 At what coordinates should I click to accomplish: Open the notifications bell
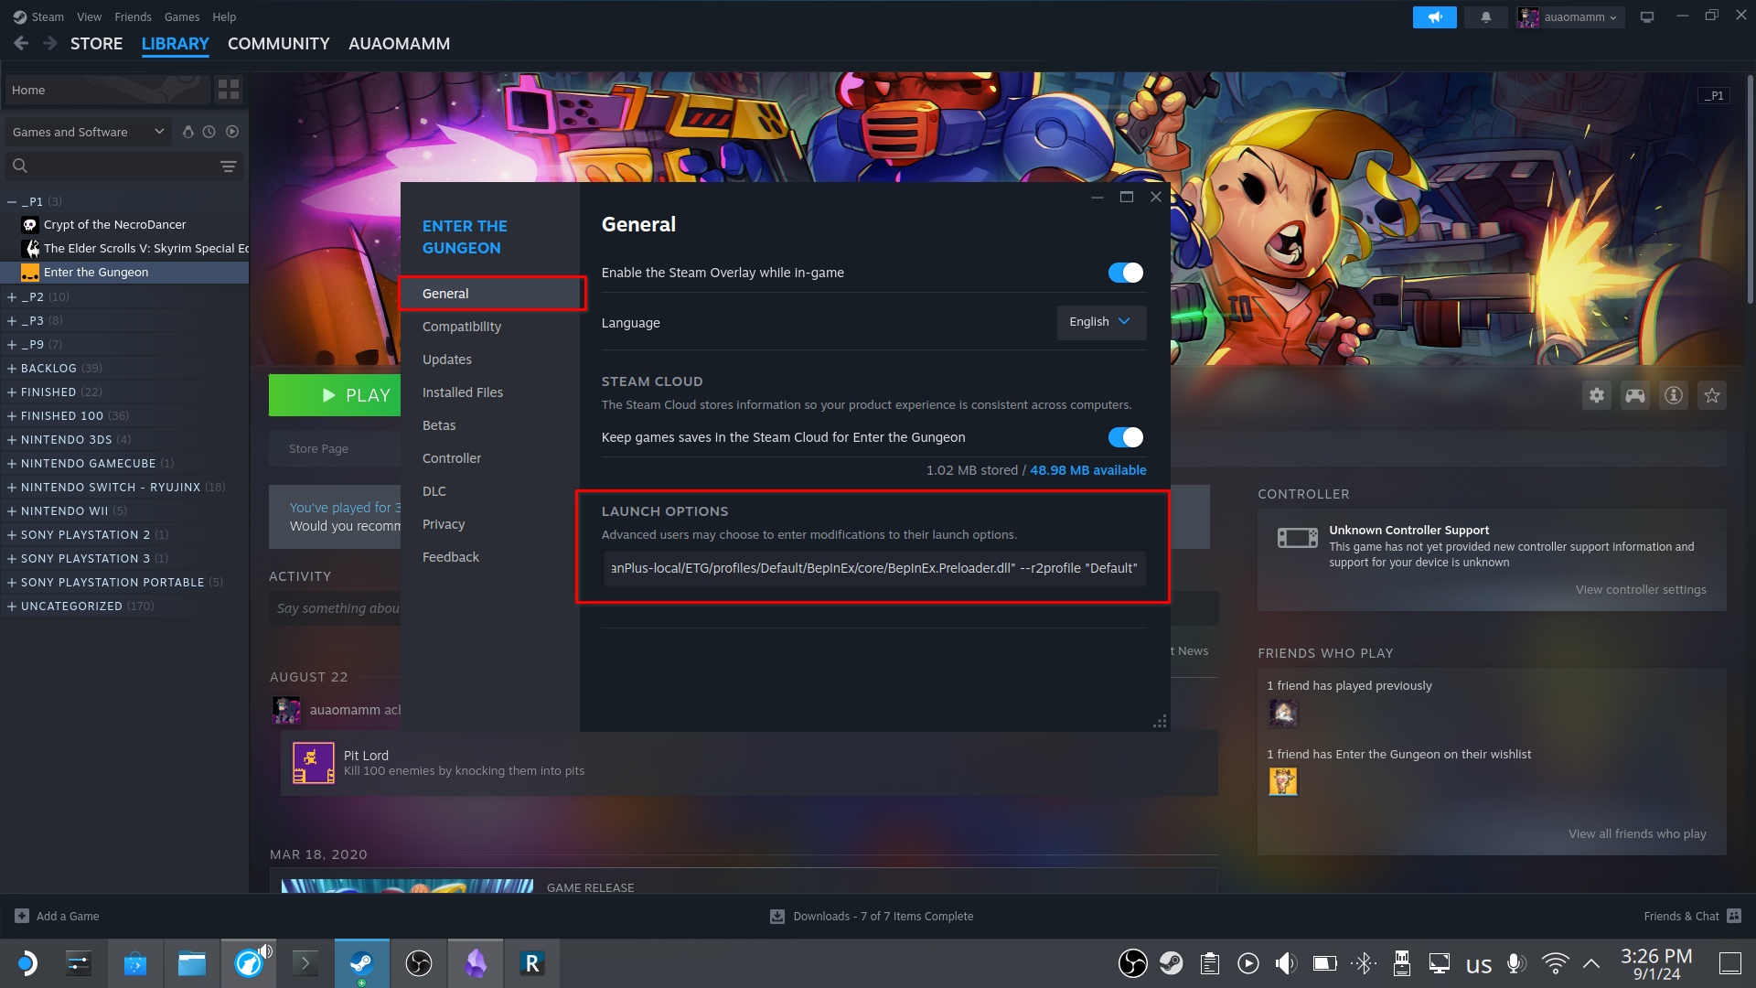coord(1485,17)
